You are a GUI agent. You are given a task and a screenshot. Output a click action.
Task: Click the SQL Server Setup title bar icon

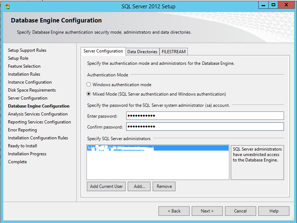click(7, 6)
